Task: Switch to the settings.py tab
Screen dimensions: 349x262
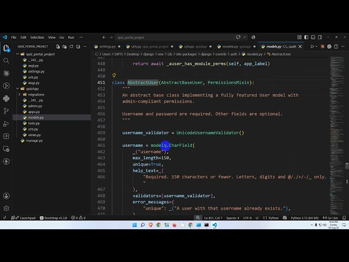Action: click(x=107, y=46)
